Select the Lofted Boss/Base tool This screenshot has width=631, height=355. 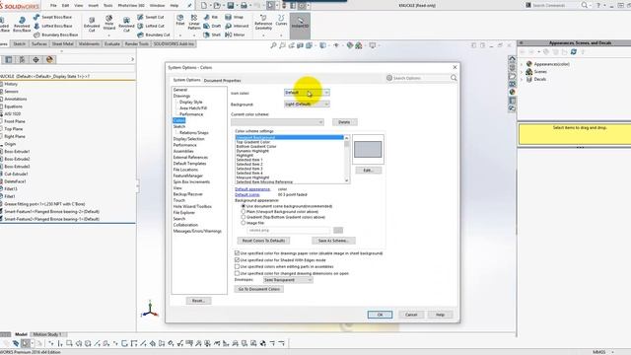[52, 26]
